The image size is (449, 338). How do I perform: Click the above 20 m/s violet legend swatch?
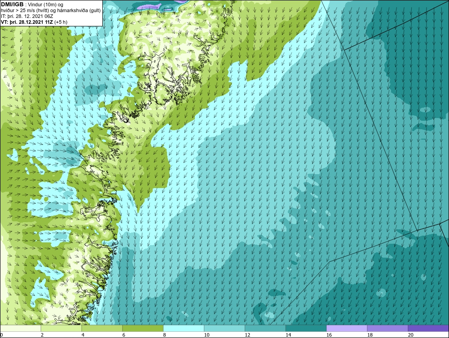(x=428, y=328)
